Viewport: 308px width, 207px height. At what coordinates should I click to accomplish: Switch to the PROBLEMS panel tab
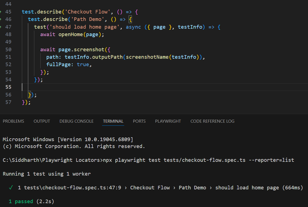click(x=14, y=121)
